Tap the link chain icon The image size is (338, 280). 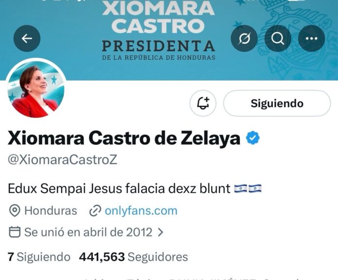click(95, 211)
